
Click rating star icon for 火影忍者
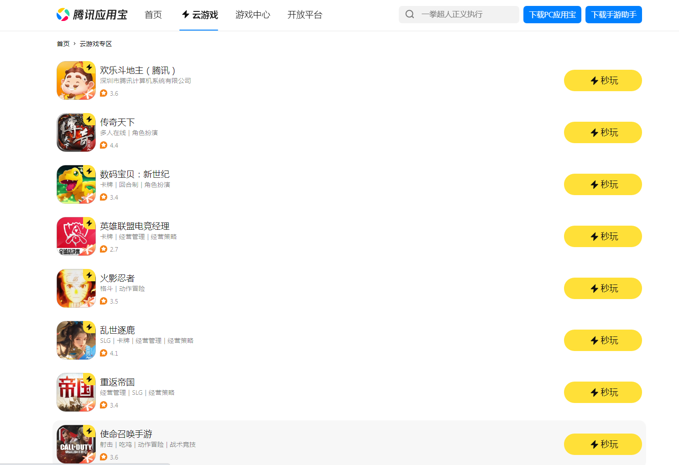pyautogui.click(x=104, y=301)
